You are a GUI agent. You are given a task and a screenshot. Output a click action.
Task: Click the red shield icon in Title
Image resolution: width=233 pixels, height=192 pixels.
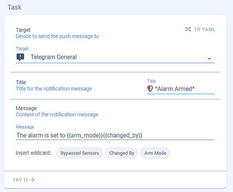[x=150, y=89]
